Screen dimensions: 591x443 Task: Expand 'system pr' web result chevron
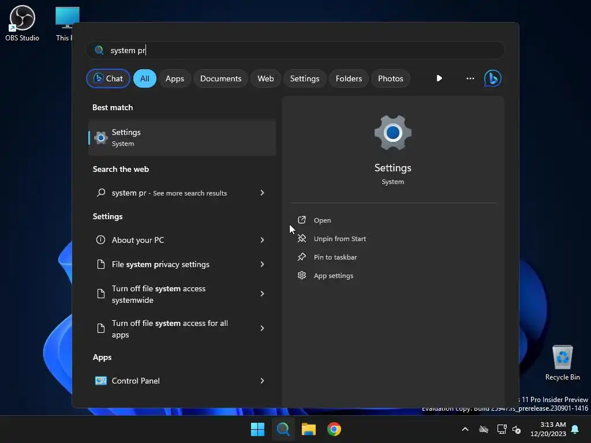[x=263, y=193]
